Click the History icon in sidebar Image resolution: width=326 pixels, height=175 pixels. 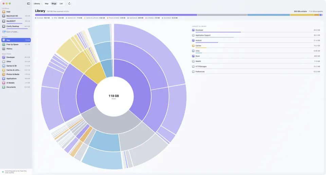[x=3, y=49]
